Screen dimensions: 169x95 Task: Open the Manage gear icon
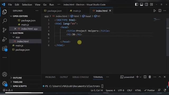pyautogui.click(x=5, y=84)
